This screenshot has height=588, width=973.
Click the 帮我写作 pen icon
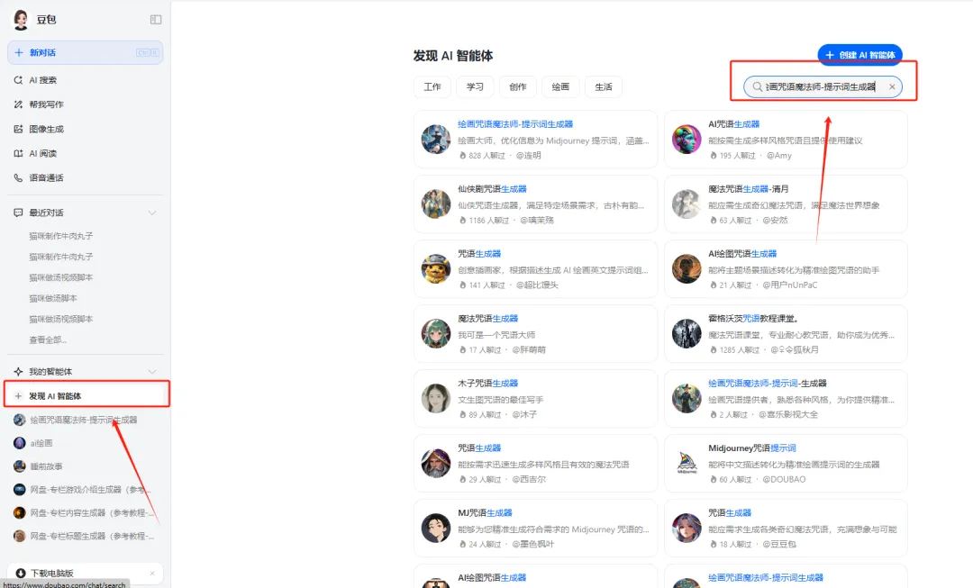coord(18,104)
